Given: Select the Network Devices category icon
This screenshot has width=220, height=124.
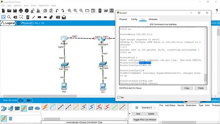Looking at the screenshot, I should coord(4,108).
